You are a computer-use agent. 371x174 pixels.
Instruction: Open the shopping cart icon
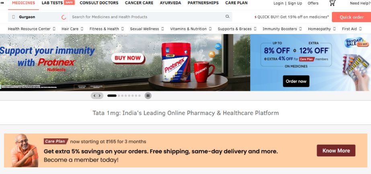(x=332, y=3)
